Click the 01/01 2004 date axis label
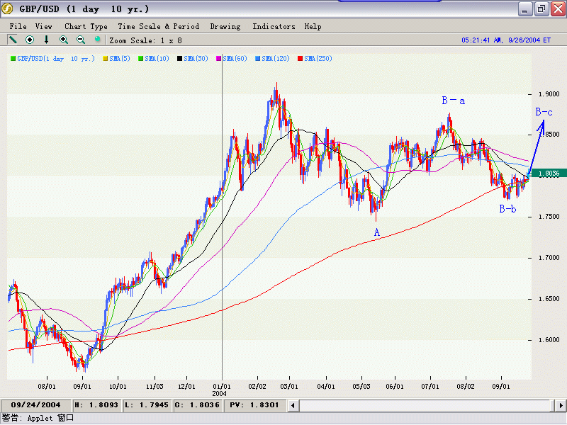Viewport: 567px width, 425px height. point(221,390)
